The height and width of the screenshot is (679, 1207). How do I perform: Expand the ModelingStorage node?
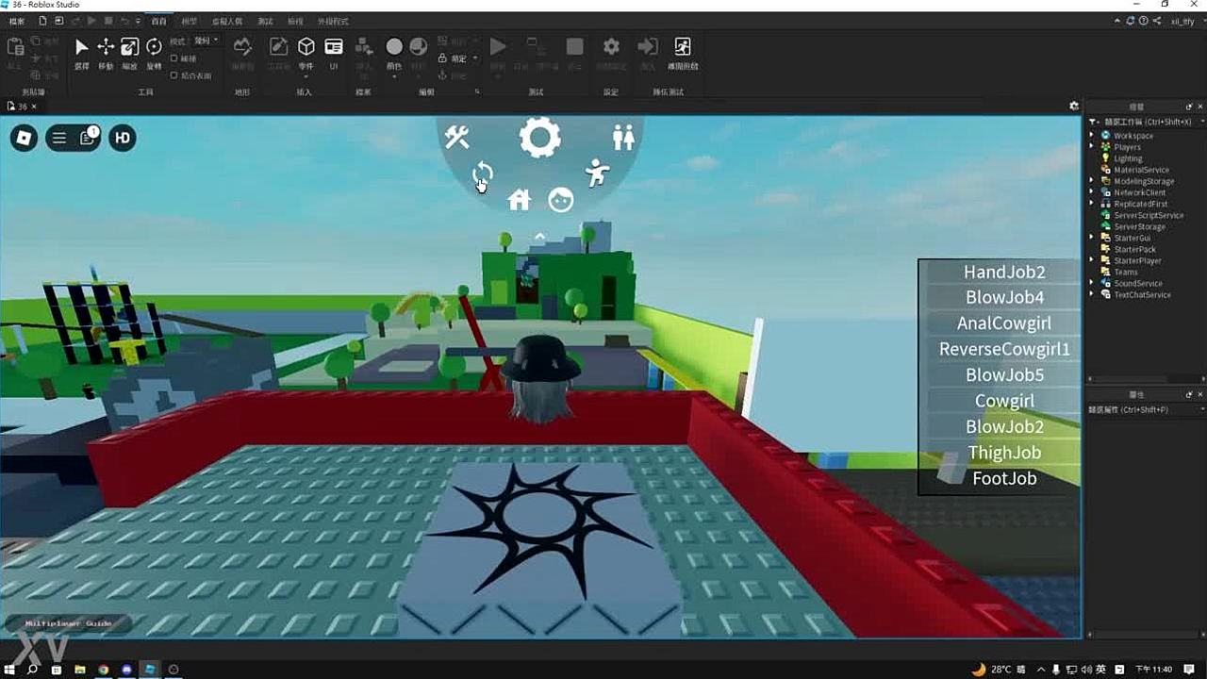pos(1092,181)
